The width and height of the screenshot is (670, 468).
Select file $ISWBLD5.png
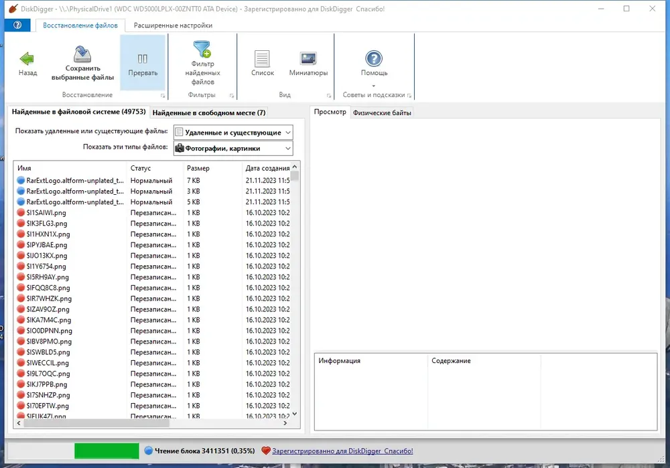tap(48, 352)
